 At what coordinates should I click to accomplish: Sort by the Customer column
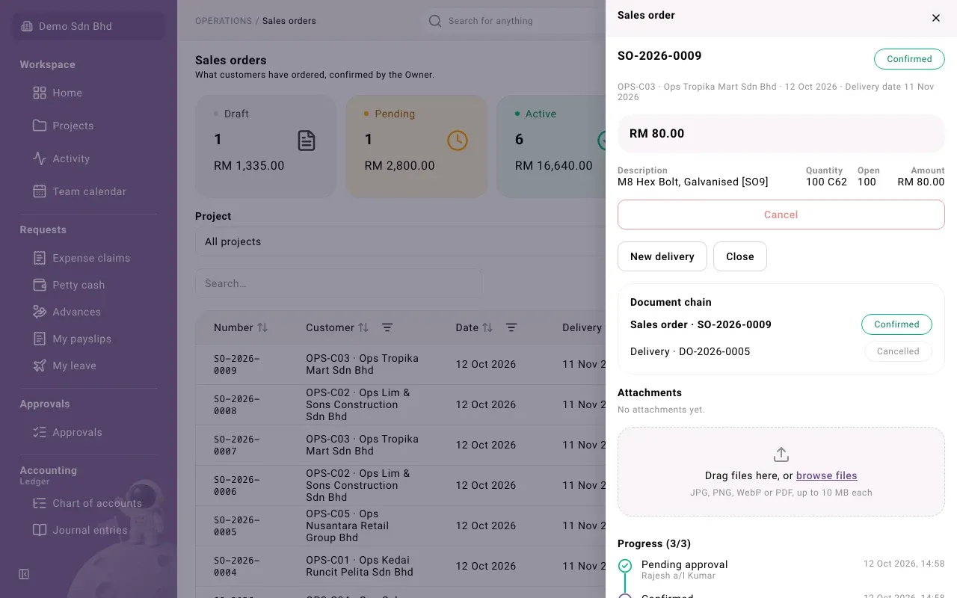[x=363, y=327]
